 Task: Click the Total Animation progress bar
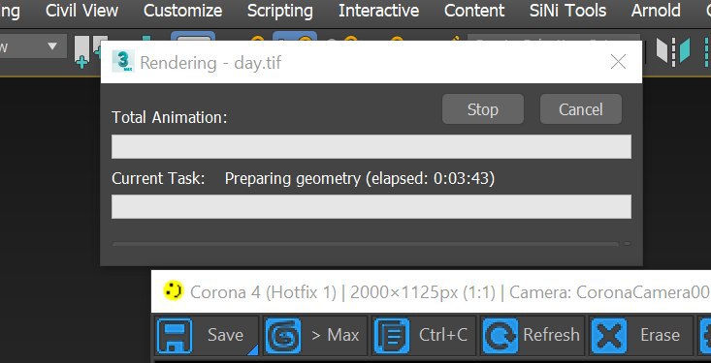(372, 146)
